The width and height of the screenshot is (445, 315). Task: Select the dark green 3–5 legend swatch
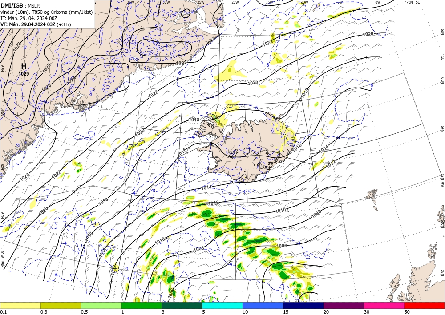(182, 305)
